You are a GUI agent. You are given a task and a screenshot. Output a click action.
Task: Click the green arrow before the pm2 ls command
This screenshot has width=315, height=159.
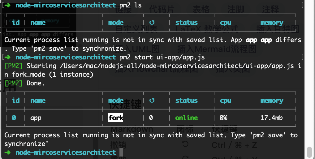(x=7, y=5)
